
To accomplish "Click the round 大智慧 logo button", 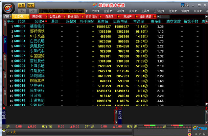I will (8, 8).
